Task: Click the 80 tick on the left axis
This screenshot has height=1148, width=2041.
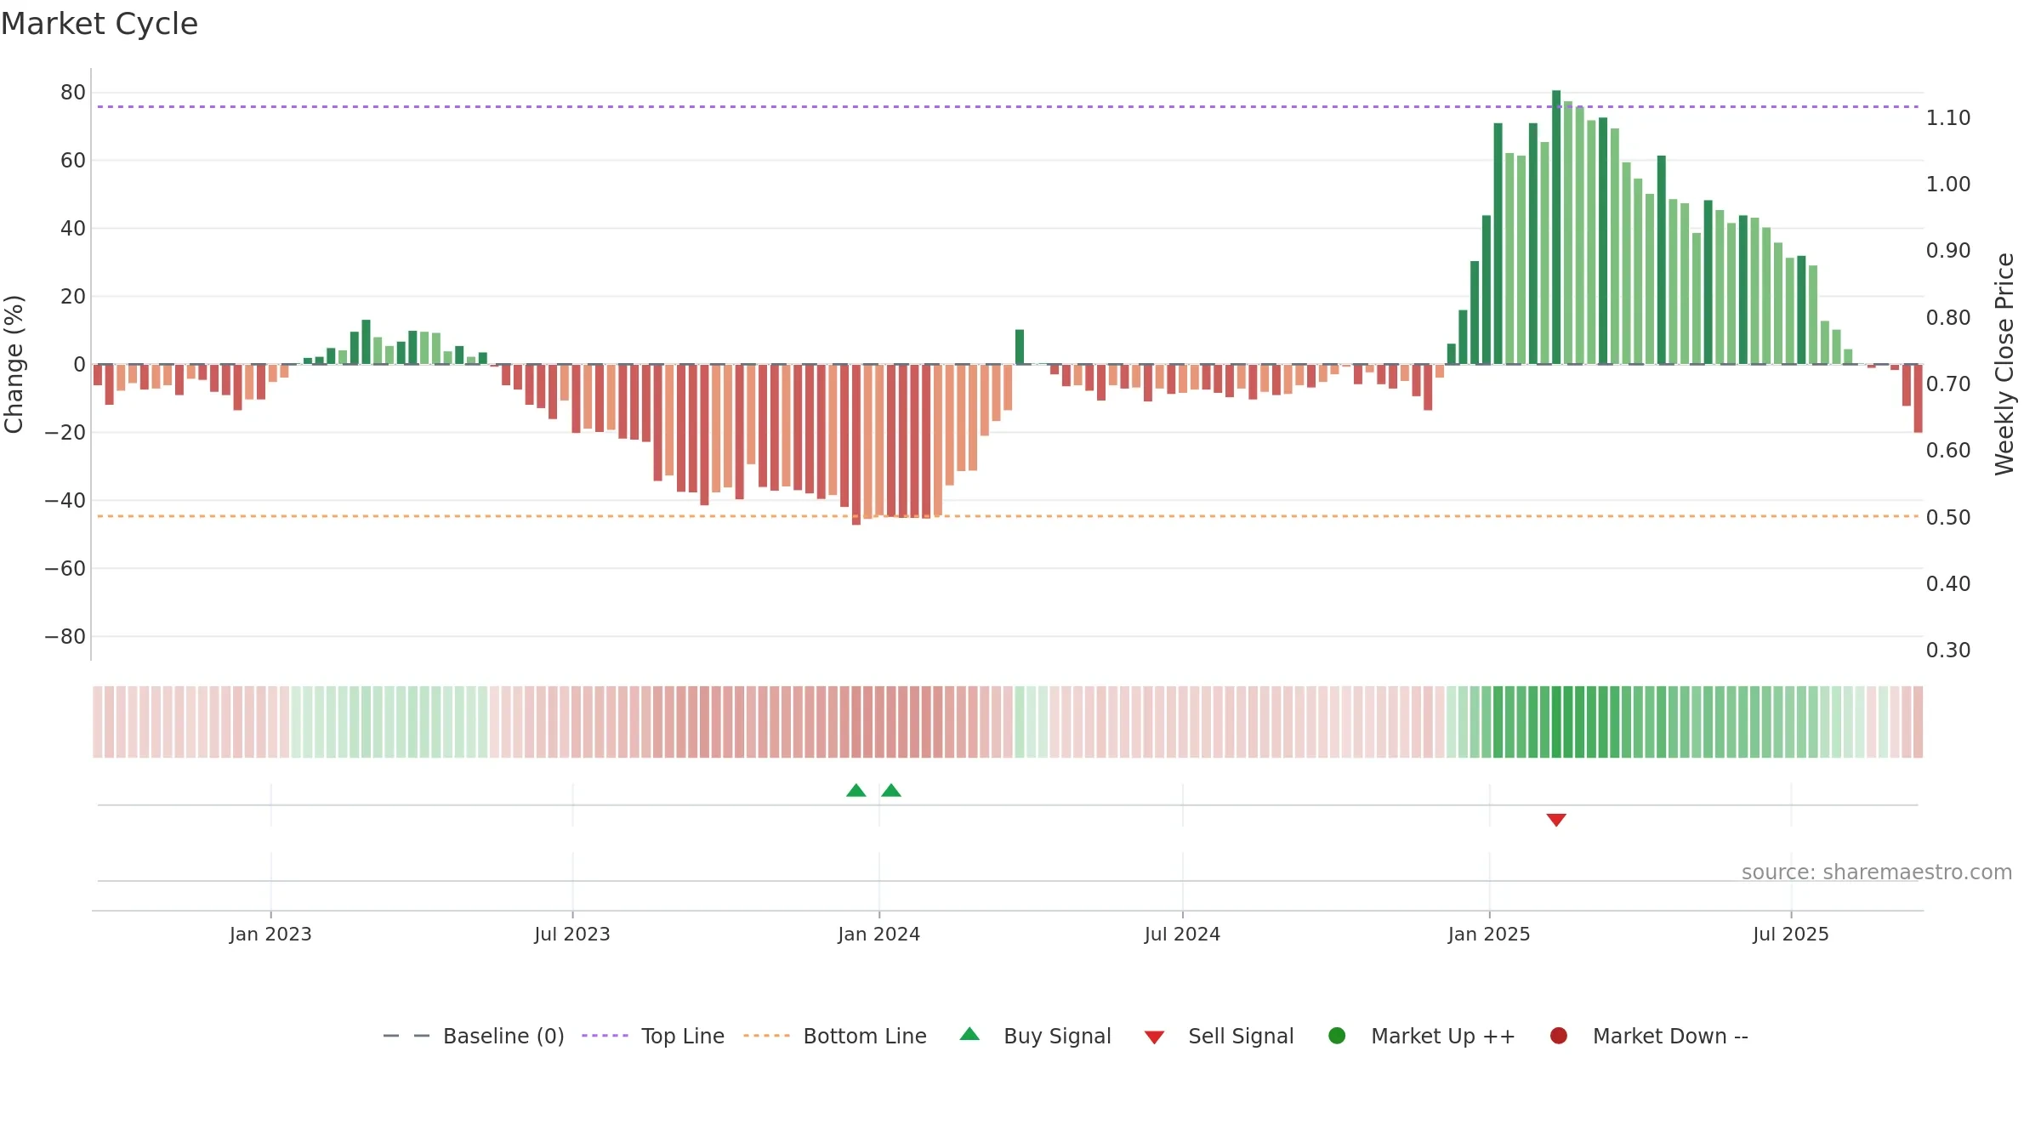Action: (73, 92)
